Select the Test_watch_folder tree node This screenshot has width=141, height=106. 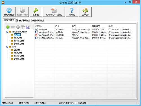point(19,32)
